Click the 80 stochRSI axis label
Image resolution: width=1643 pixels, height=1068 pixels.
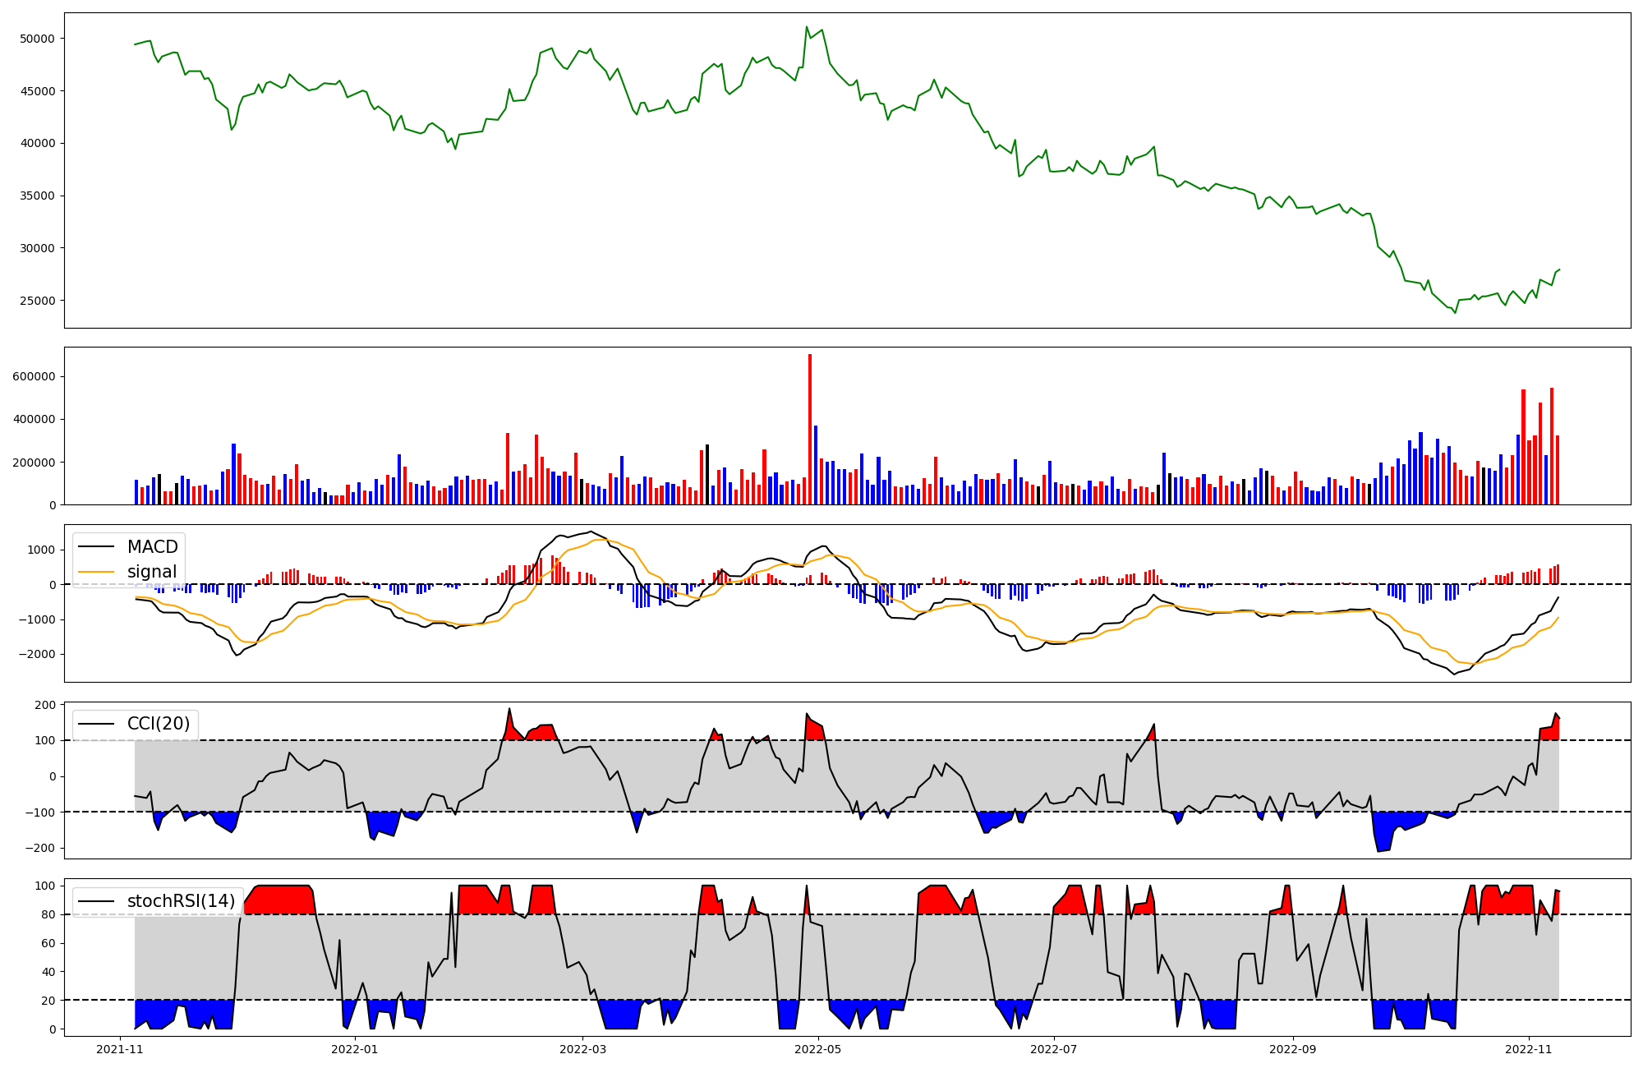pos(50,914)
